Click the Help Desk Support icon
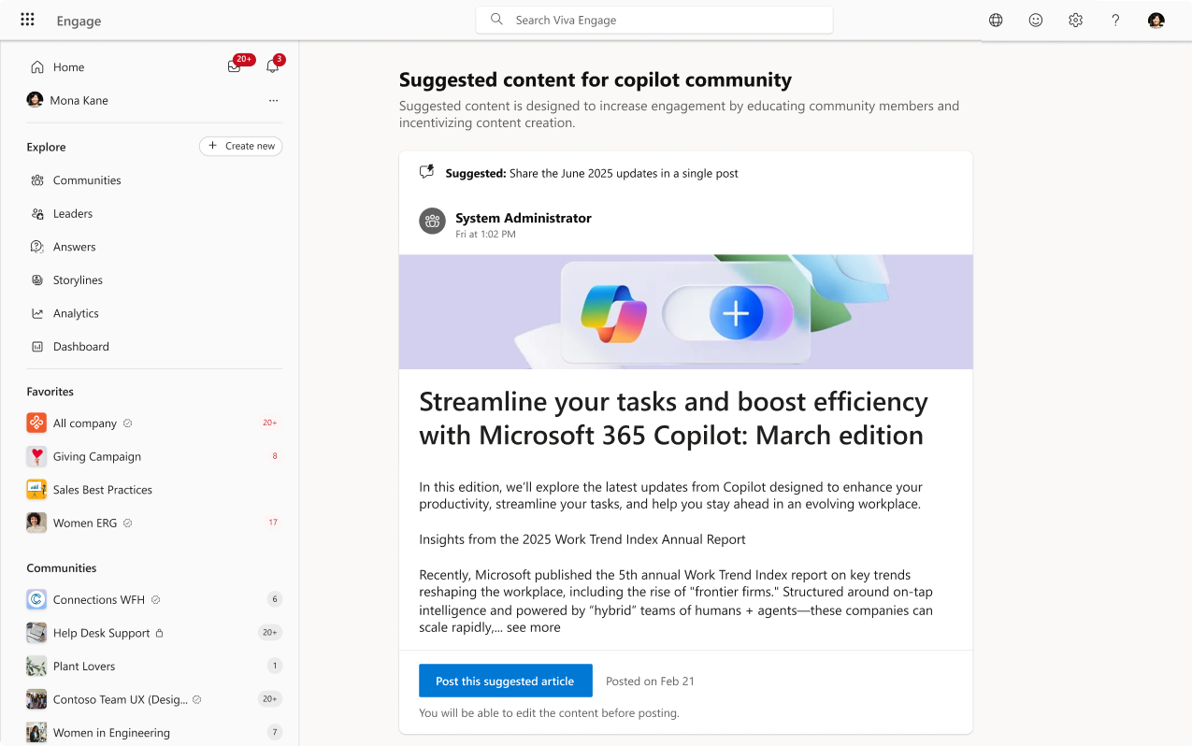 (36, 633)
